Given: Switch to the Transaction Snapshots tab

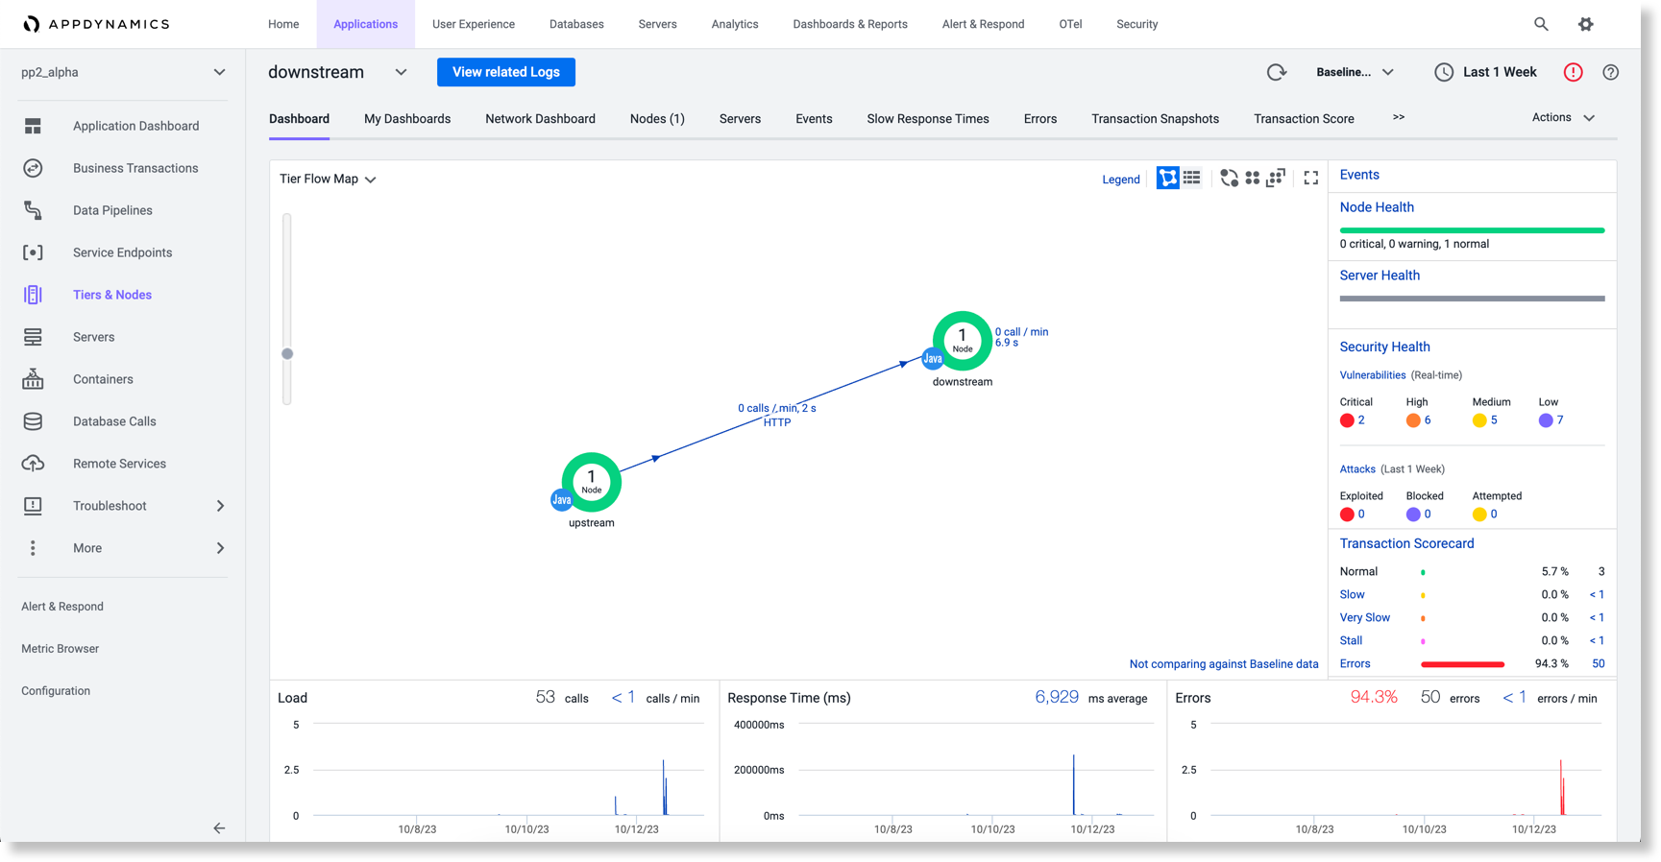Looking at the screenshot, I should [x=1155, y=119].
